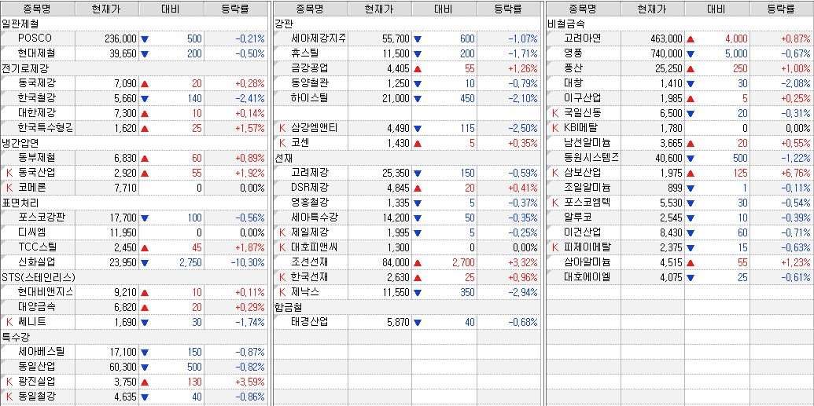Click the K marker next to 쎄니트

(9, 322)
